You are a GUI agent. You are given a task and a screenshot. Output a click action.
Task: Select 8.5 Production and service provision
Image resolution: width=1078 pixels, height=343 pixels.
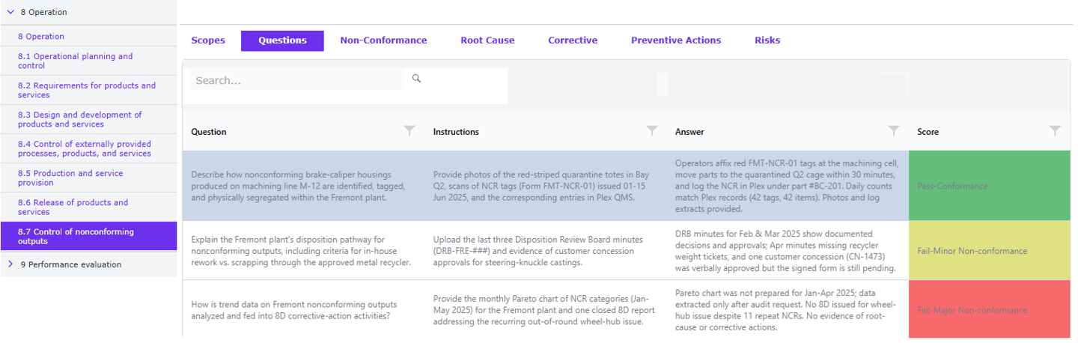pyautogui.click(x=70, y=177)
